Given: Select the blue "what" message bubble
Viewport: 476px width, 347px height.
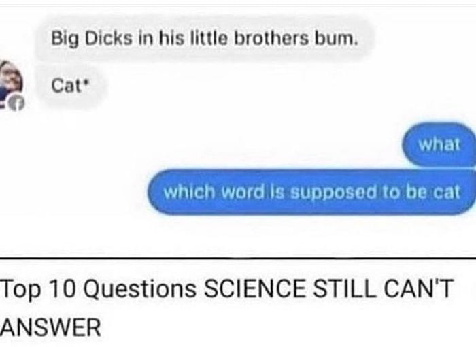Looking at the screenshot, I should pyautogui.click(x=439, y=144).
